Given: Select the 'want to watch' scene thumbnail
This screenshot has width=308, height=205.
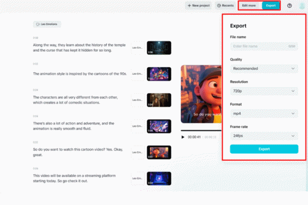Looking at the screenshot, I should pyautogui.click(x=159, y=152).
